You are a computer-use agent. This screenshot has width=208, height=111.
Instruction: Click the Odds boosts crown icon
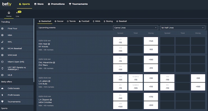[2, 88]
